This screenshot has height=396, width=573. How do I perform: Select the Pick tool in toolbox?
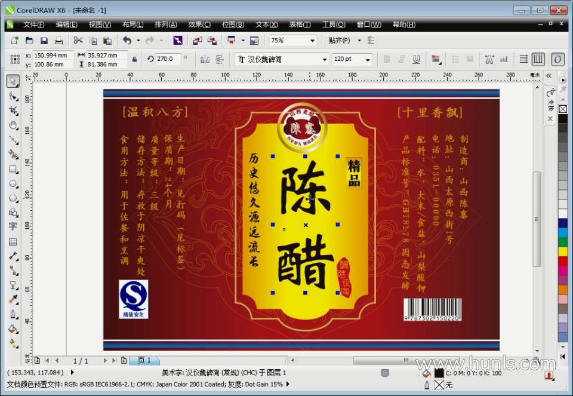(13, 81)
